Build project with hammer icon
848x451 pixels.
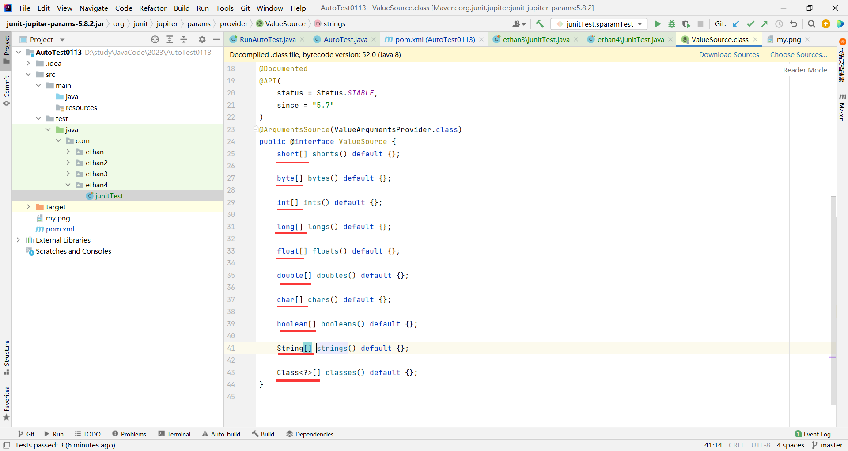pyautogui.click(x=540, y=24)
